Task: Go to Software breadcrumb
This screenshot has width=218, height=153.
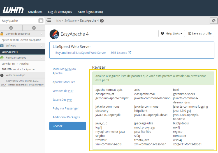Action: (71, 20)
